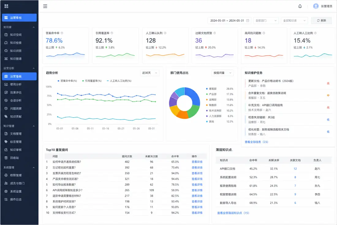Click the grid logo icon at sidebar top
The image size is (337, 225).
pos(6,6)
